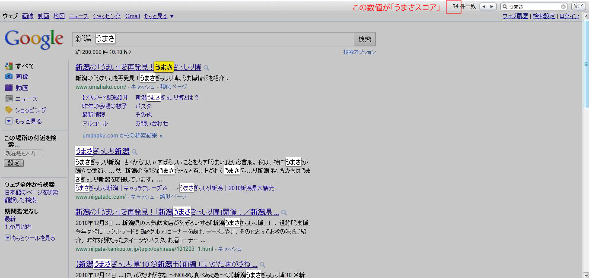
Task: Open sitelink アルコール
Action: click(95, 123)
